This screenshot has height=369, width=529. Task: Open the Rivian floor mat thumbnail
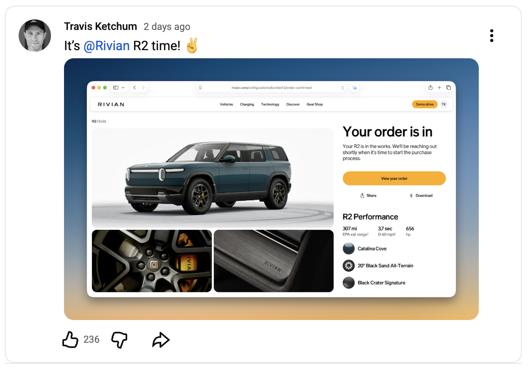[274, 261]
